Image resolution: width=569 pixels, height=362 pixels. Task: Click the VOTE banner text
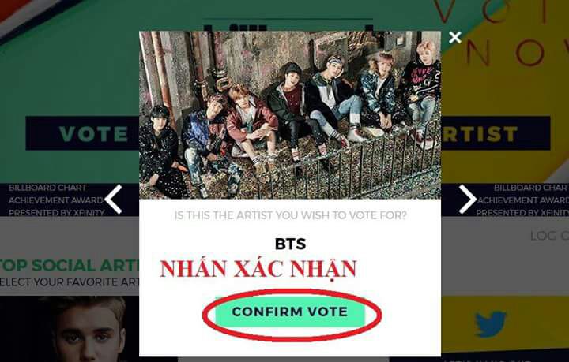[x=94, y=134]
